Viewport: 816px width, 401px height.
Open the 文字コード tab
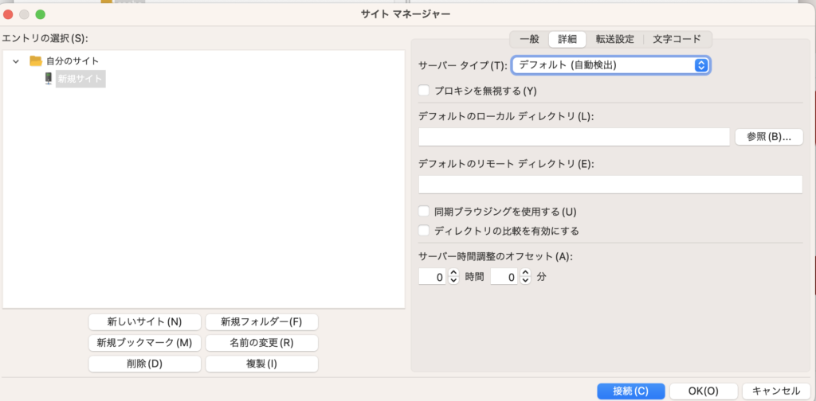677,39
